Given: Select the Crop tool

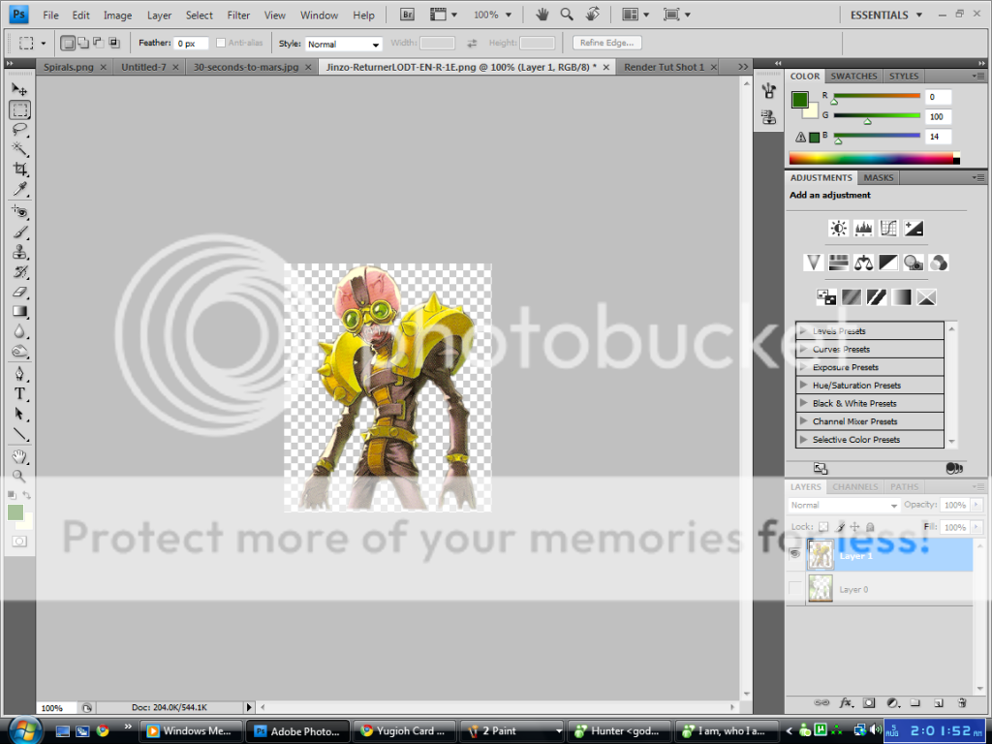Looking at the screenshot, I should point(20,168).
